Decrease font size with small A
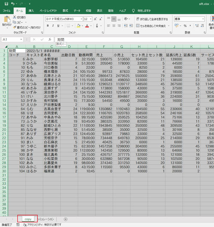 click(x=101, y=19)
